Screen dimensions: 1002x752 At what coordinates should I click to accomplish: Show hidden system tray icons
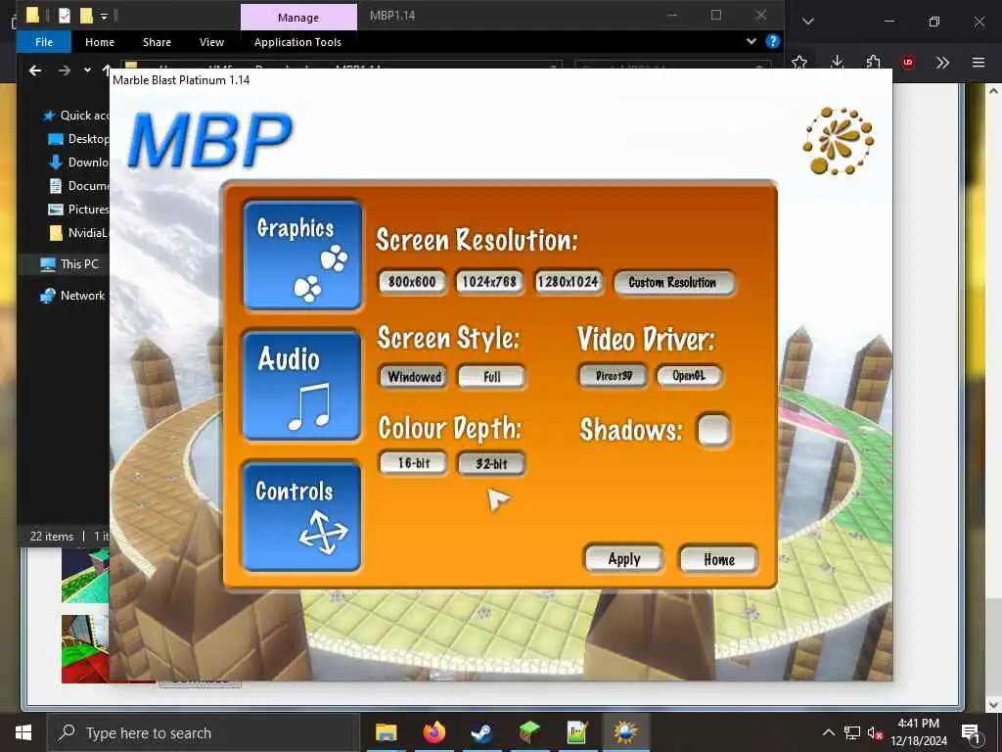coord(828,732)
